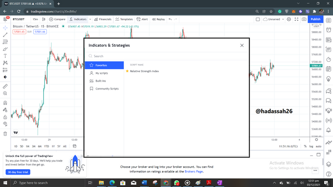Image resolution: width=333 pixels, height=187 pixels.
Task: Select the zoom in tool
Action: [5, 94]
